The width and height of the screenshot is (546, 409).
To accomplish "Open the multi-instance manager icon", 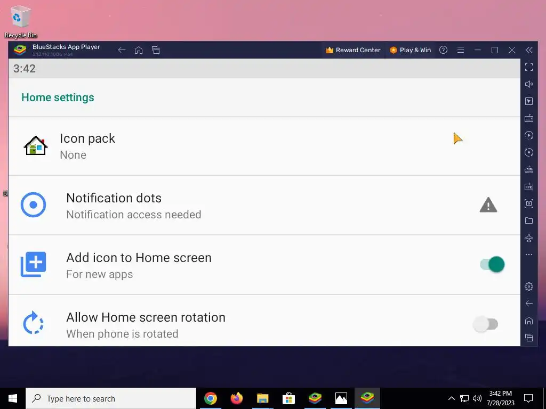I will (529, 169).
